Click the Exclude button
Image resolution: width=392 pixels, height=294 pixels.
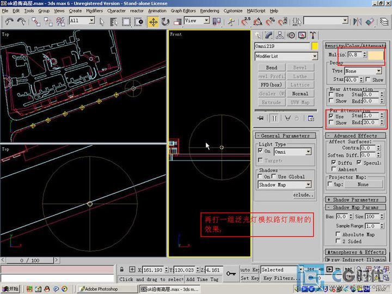coord(303,194)
